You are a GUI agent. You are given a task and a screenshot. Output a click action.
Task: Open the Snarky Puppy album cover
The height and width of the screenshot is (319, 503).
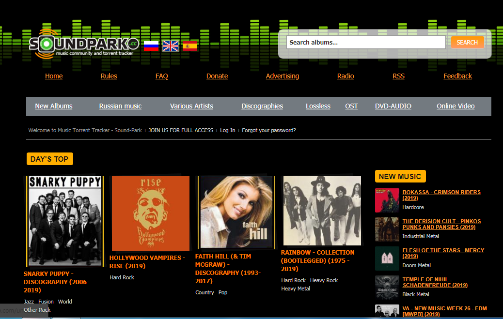click(x=65, y=221)
